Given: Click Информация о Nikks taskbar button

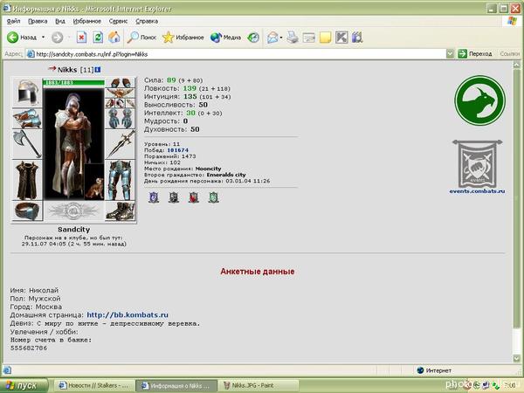Looking at the screenshot, I should click(176, 385).
